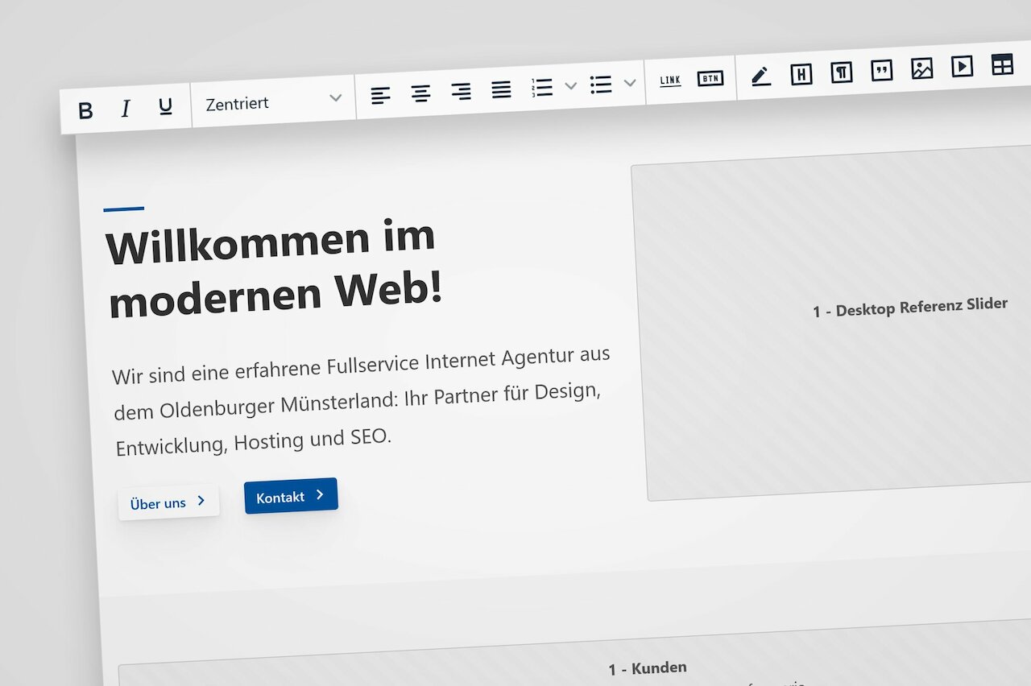Screen dimensions: 1031x686
Task: Center align the text
Action: click(x=420, y=93)
